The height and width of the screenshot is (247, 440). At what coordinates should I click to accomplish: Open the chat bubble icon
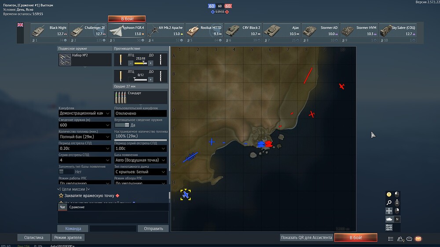[409, 239]
